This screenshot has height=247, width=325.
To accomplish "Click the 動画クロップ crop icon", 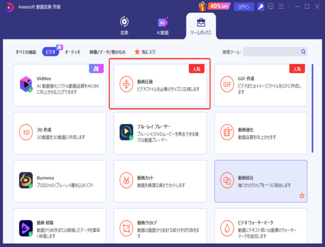I will pos(126,229).
